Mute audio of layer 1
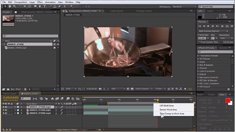This screenshot has height=132, width=235. [6, 107]
